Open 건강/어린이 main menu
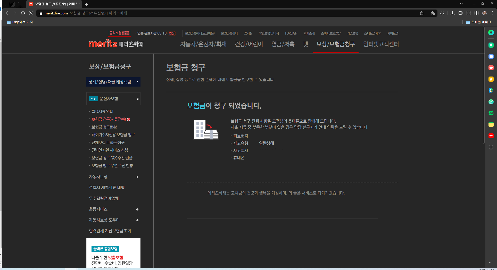Viewport: 497px width, 270px height. (249, 44)
